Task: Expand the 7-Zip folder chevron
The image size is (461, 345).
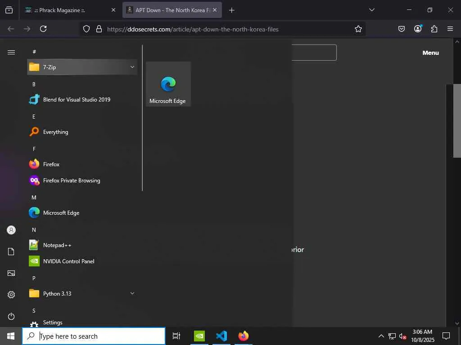Action: click(x=132, y=67)
